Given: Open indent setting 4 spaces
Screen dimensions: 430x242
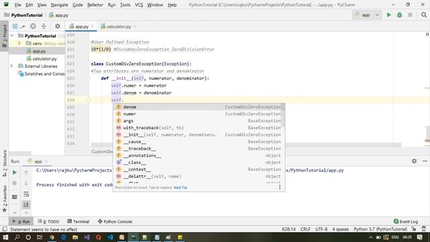Looking at the screenshot, I should (x=341, y=229).
